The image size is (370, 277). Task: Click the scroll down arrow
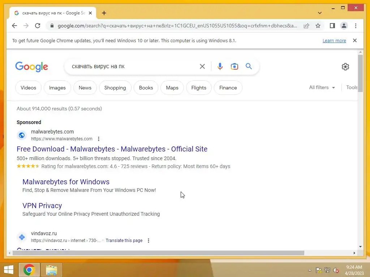click(x=360, y=247)
